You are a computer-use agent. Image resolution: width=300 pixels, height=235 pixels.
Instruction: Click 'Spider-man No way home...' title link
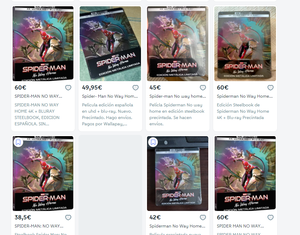178,96
